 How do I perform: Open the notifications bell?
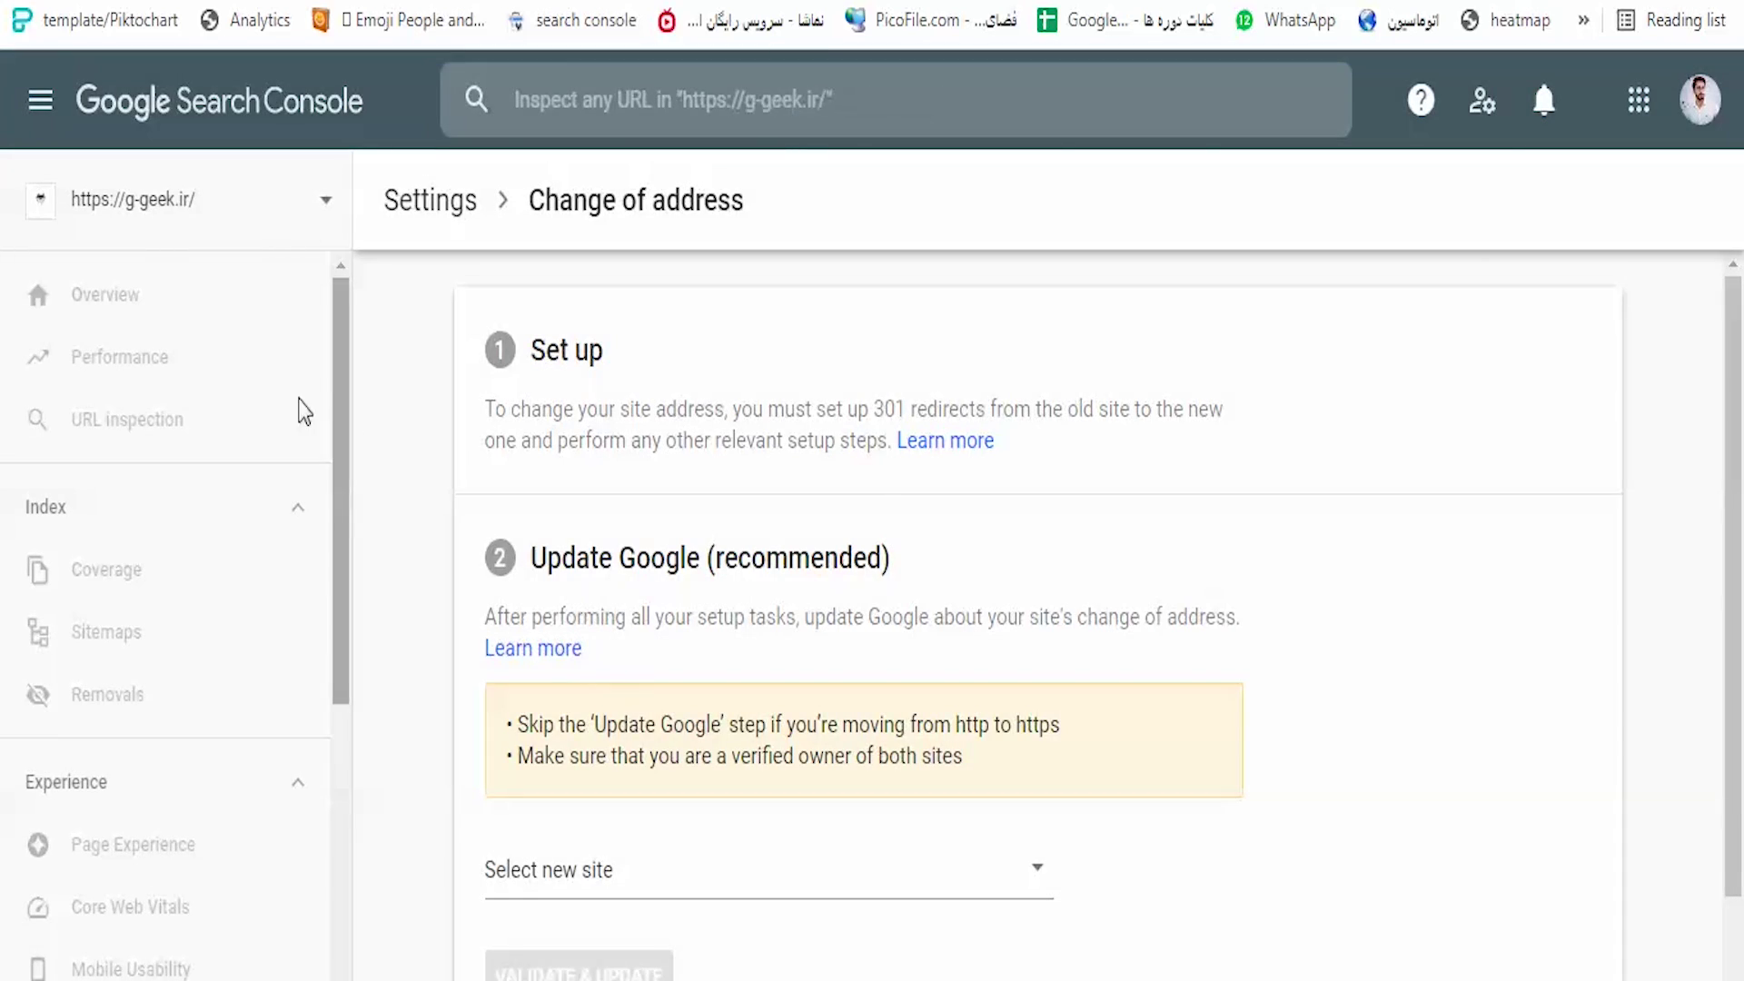click(1544, 100)
